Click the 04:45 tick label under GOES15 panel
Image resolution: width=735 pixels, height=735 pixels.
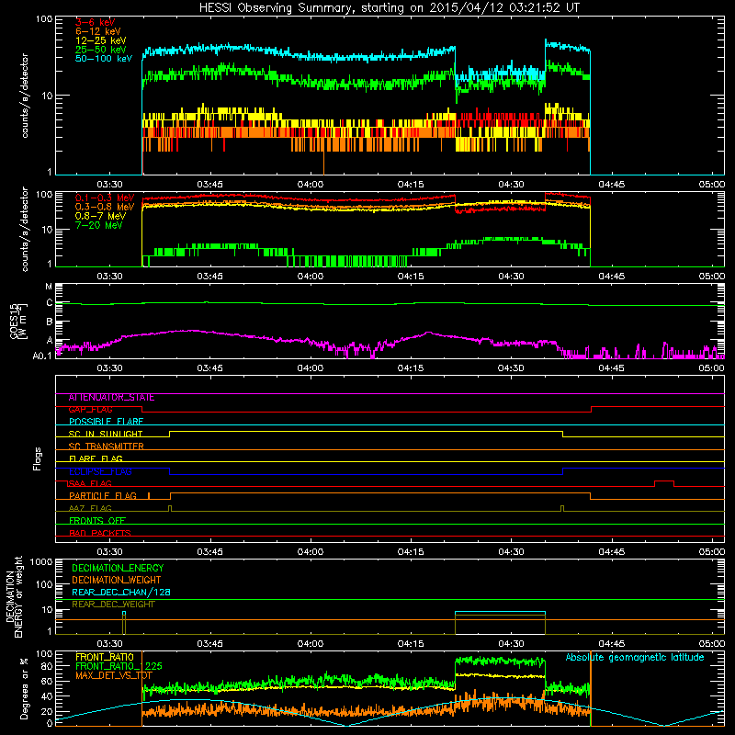pyautogui.click(x=611, y=368)
